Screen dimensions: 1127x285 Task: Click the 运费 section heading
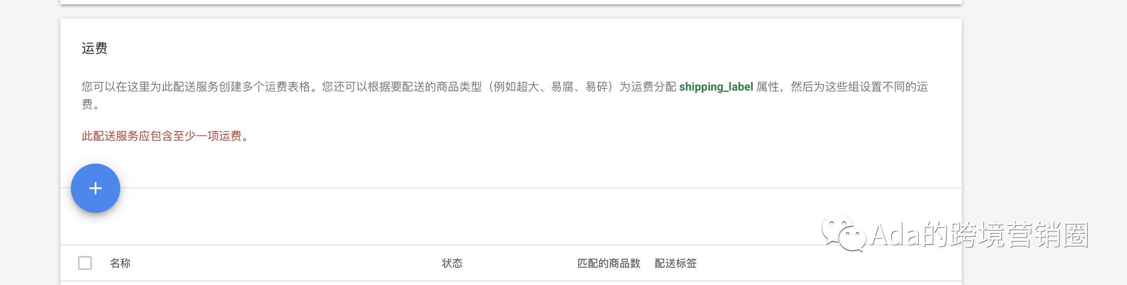point(95,48)
